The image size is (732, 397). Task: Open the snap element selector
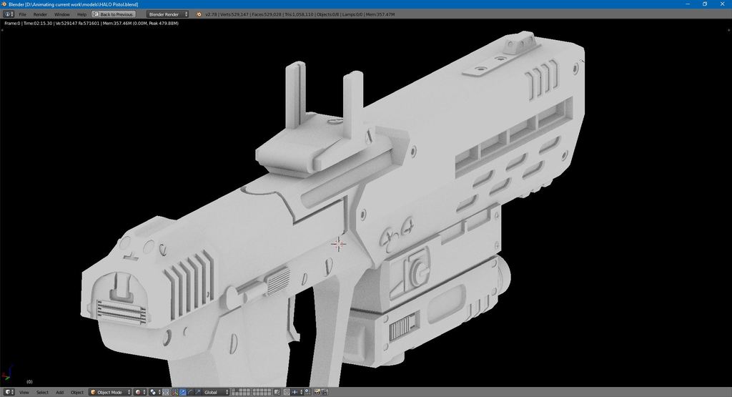tap(297, 392)
